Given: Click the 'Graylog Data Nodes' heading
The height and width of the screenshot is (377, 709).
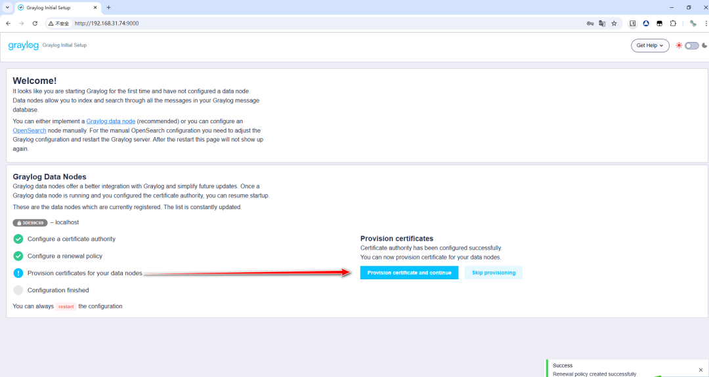Looking at the screenshot, I should (x=49, y=177).
